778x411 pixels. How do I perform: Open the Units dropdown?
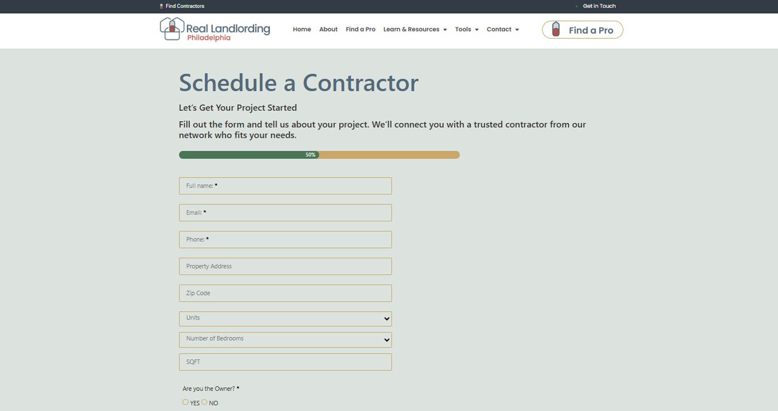(285, 319)
